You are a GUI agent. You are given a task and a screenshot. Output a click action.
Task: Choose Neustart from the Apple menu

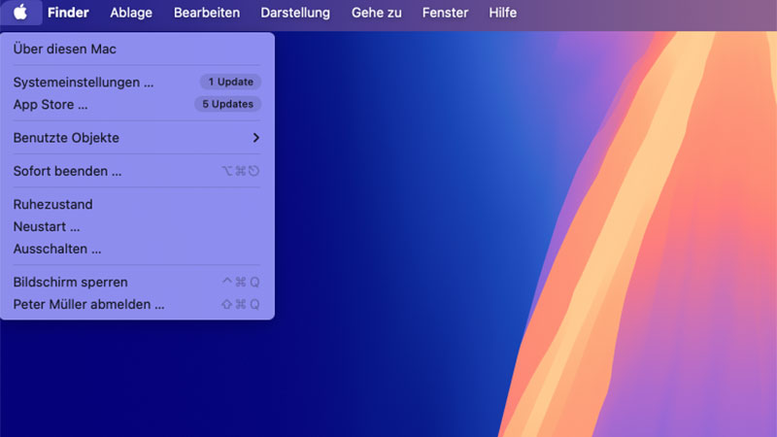tap(137, 226)
